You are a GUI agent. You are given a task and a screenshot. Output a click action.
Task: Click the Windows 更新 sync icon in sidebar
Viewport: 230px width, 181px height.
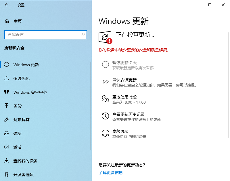pyautogui.click(x=7, y=64)
